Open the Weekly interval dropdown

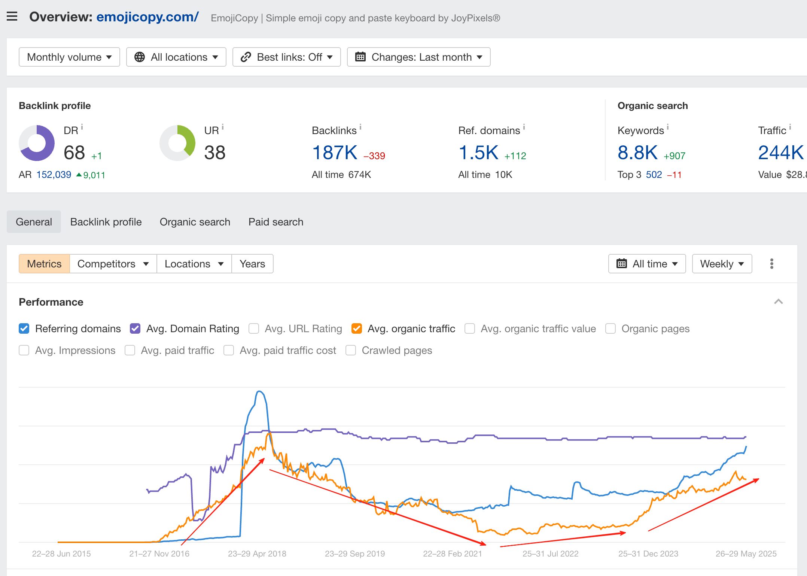722,264
